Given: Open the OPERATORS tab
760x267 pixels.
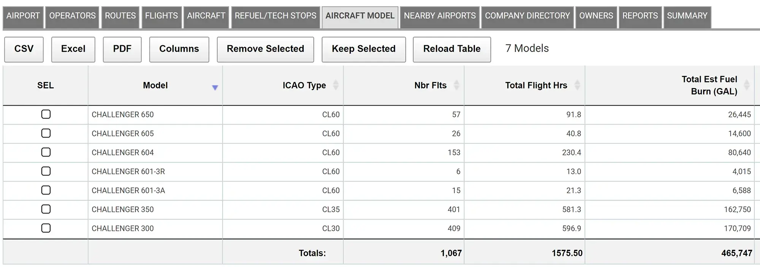Looking at the screenshot, I should (x=72, y=16).
